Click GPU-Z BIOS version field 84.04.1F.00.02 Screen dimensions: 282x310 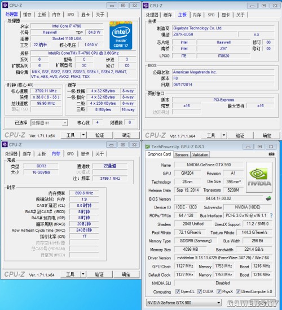218,198
